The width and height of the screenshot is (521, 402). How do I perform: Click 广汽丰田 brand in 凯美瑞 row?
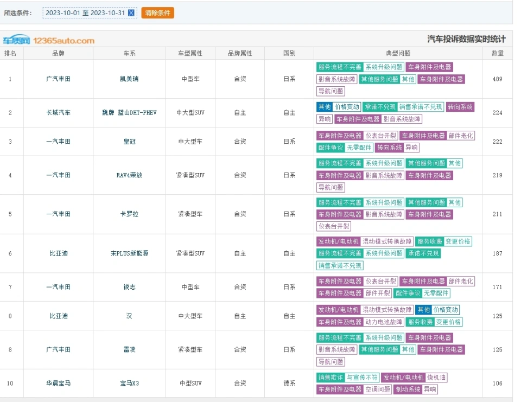click(x=58, y=79)
